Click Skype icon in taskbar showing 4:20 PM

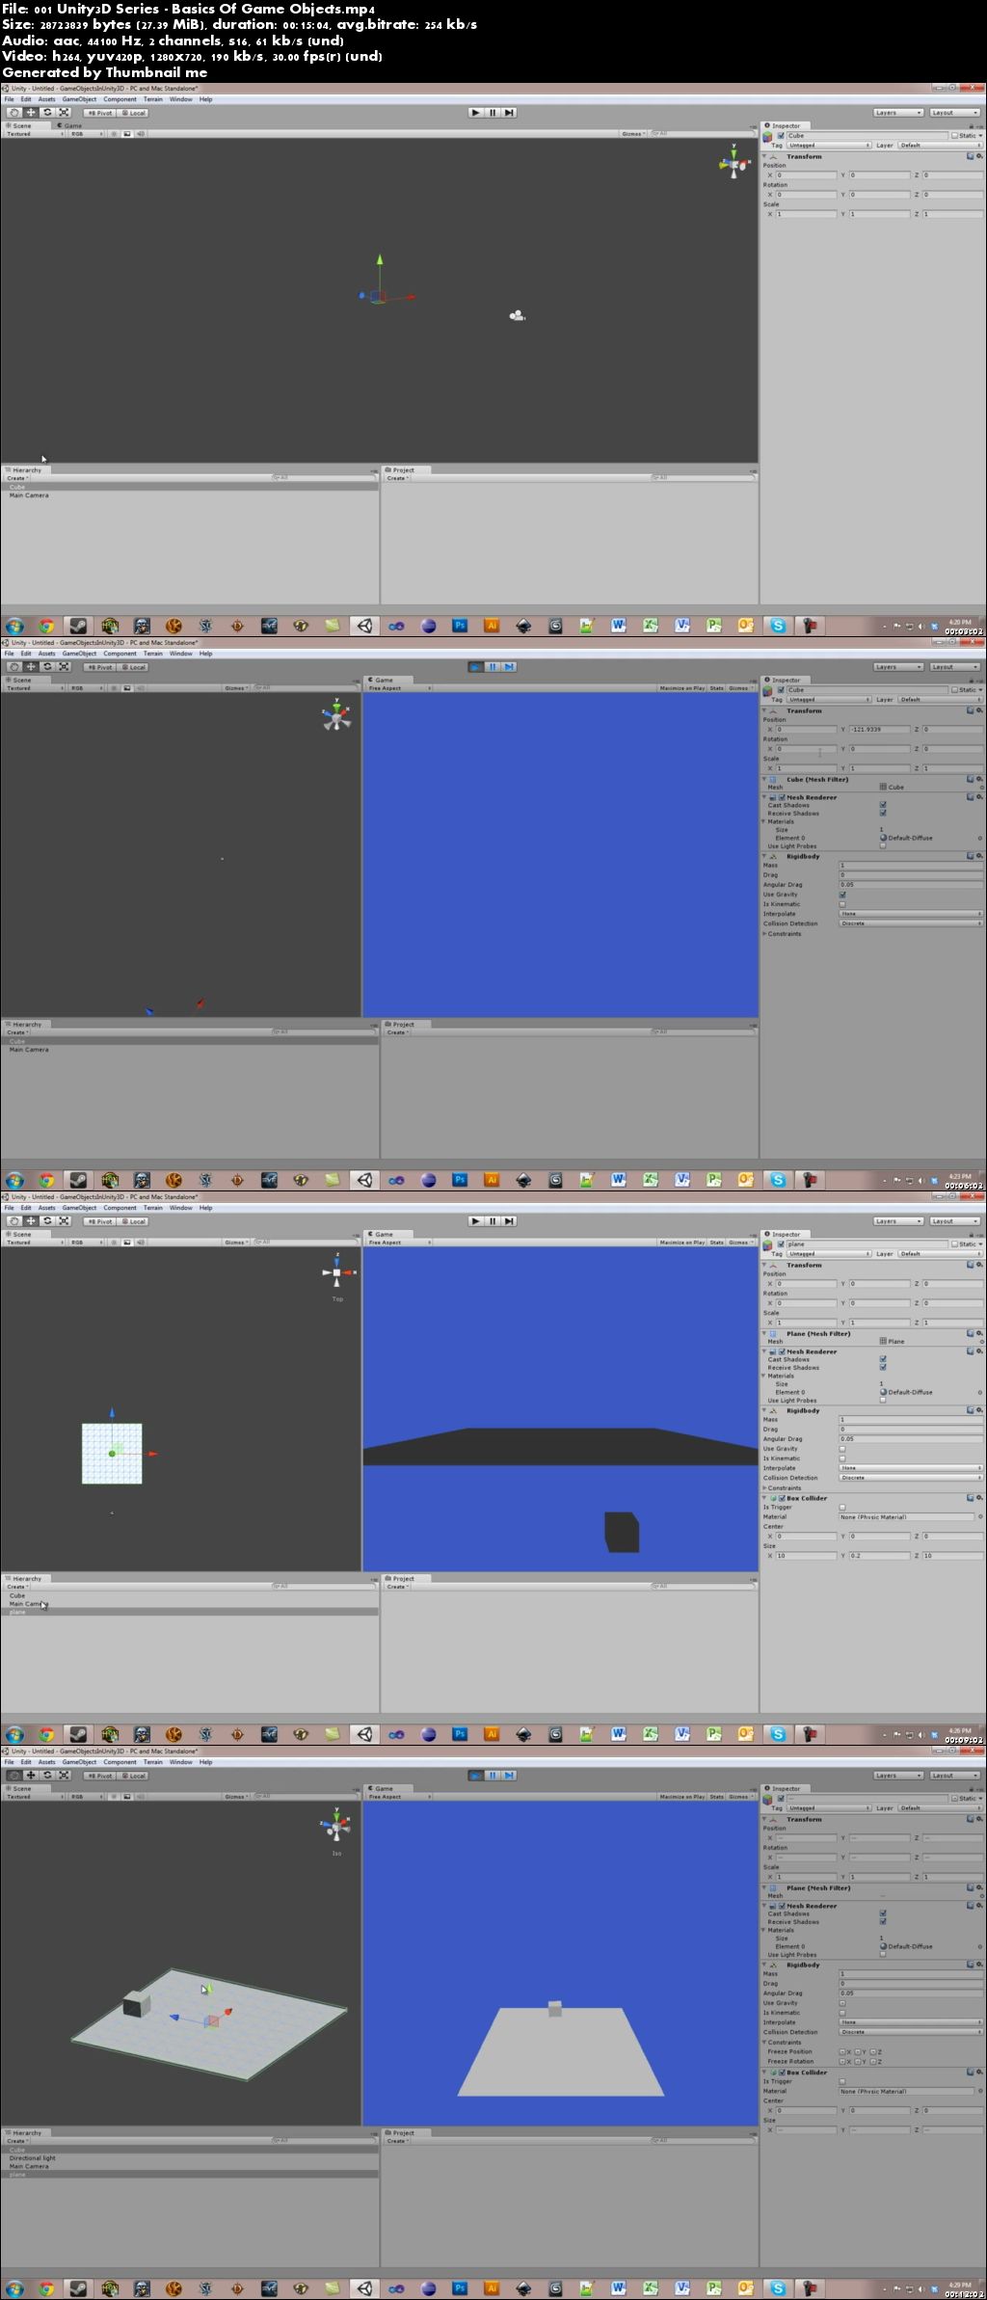click(778, 626)
